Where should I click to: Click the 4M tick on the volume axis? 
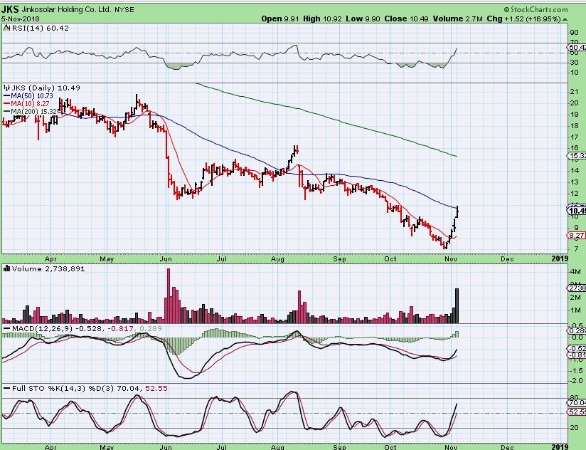(x=575, y=271)
